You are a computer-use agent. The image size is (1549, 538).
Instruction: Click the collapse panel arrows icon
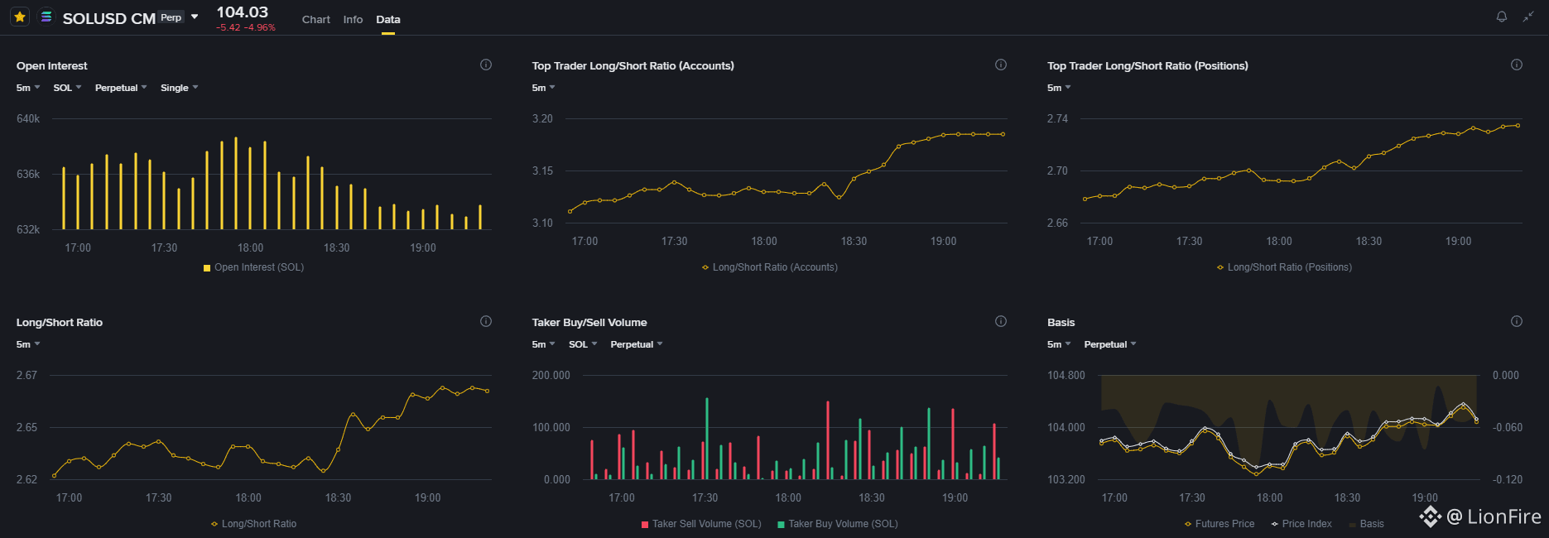click(1528, 17)
